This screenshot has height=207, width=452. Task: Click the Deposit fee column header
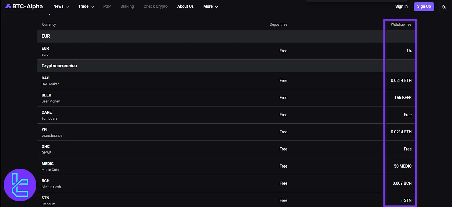278,25
